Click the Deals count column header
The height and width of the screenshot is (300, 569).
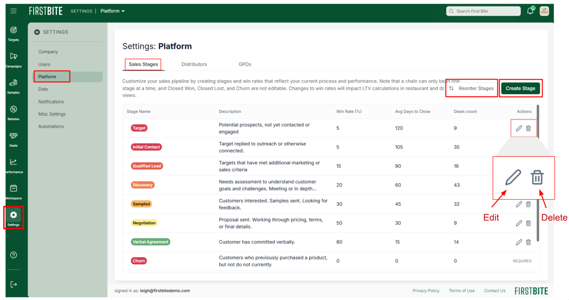[465, 112]
